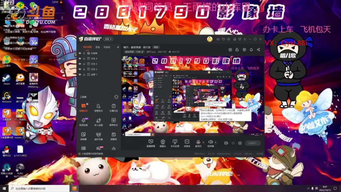Open the 读弹幕 tool

point(83,136)
